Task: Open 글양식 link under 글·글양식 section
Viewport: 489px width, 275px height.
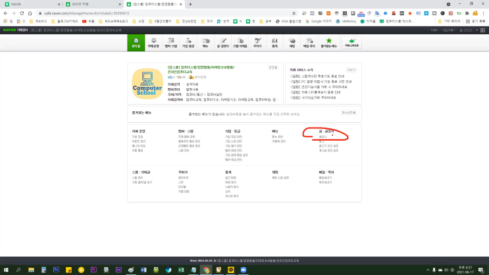Action: [x=322, y=137]
